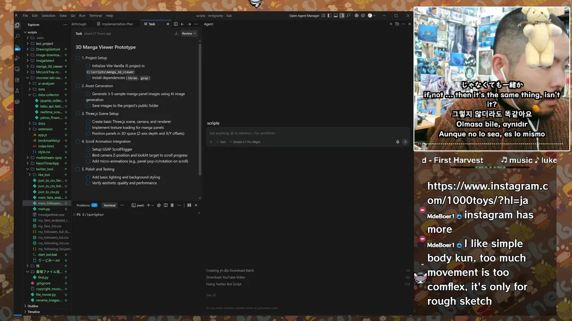Toggle the primary side bar layout icon

[329, 16]
